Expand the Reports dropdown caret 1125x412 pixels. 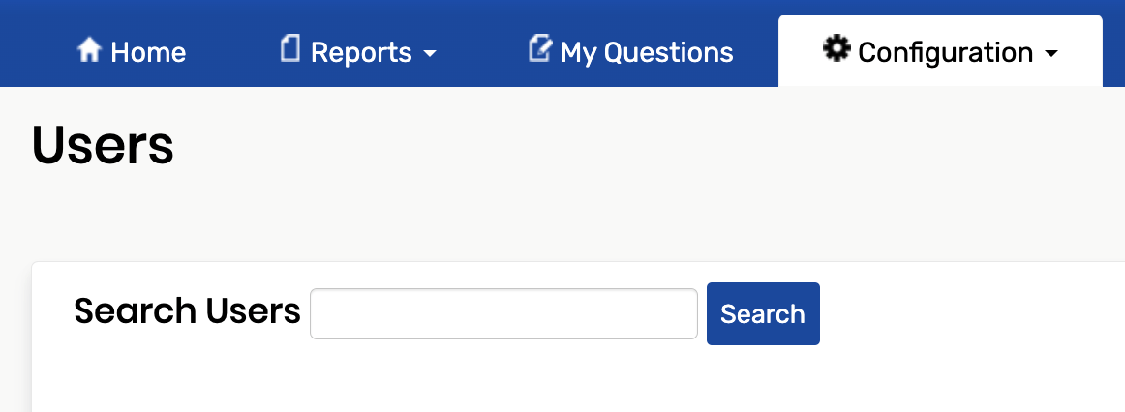point(430,54)
